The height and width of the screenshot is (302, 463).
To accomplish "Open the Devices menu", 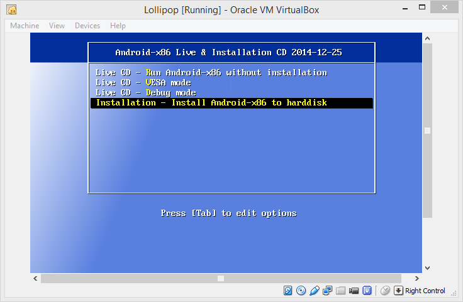I will [87, 26].
